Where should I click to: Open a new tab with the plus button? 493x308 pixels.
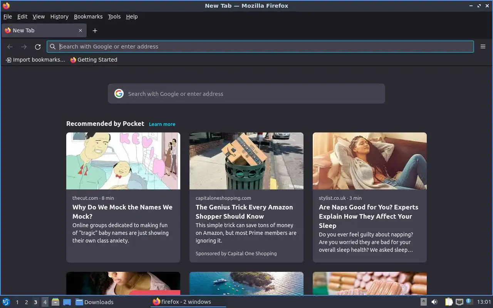pyautogui.click(x=95, y=30)
